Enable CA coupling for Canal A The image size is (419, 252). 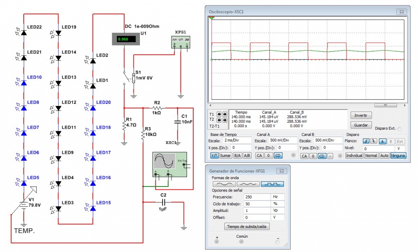pyautogui.click(x=259, y=156)
